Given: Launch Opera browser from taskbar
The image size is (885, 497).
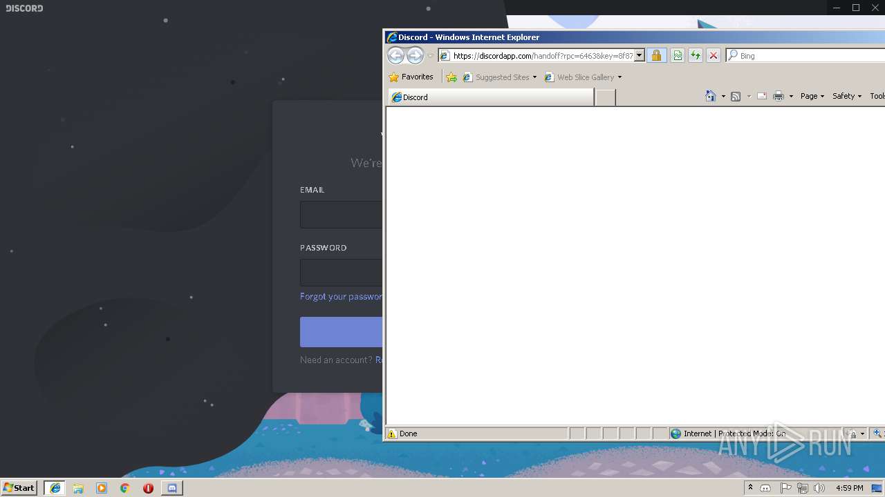Looking at the screenshot, I should coord(148,488).
